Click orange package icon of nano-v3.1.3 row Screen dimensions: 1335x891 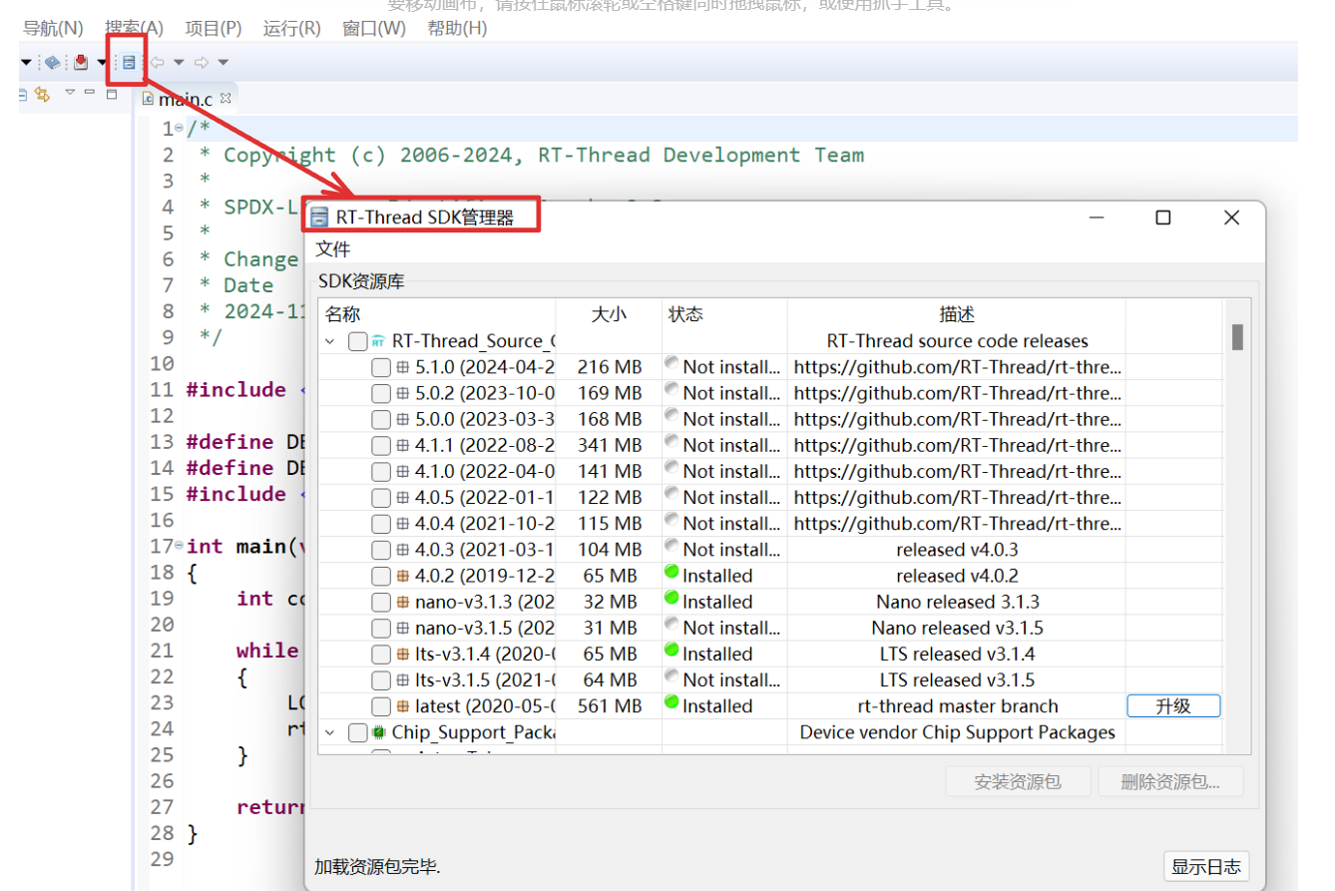point(403,602)
